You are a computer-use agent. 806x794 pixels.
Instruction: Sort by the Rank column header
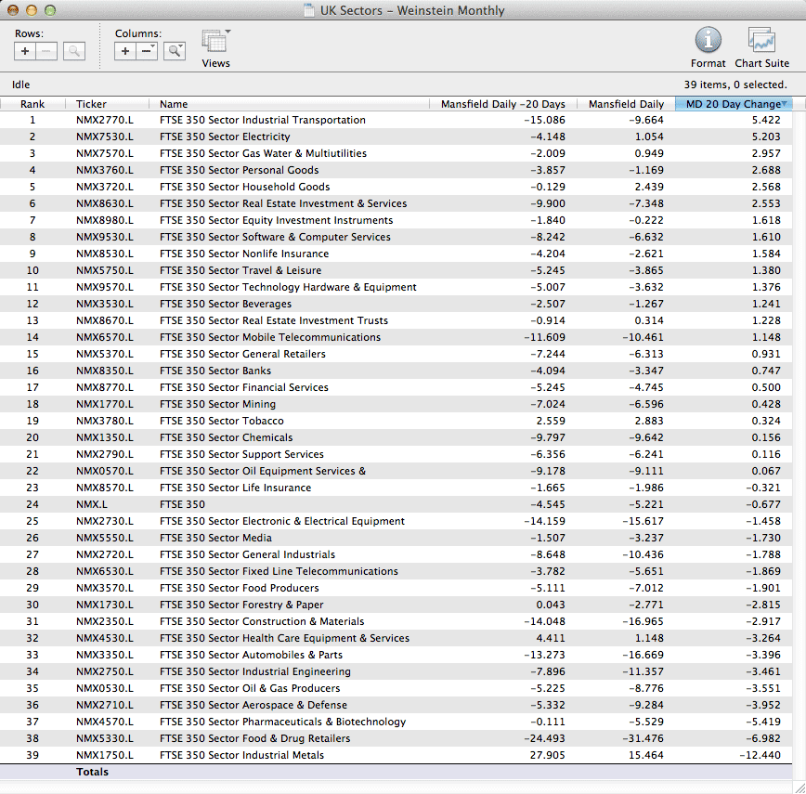click(x=32, y=104)
